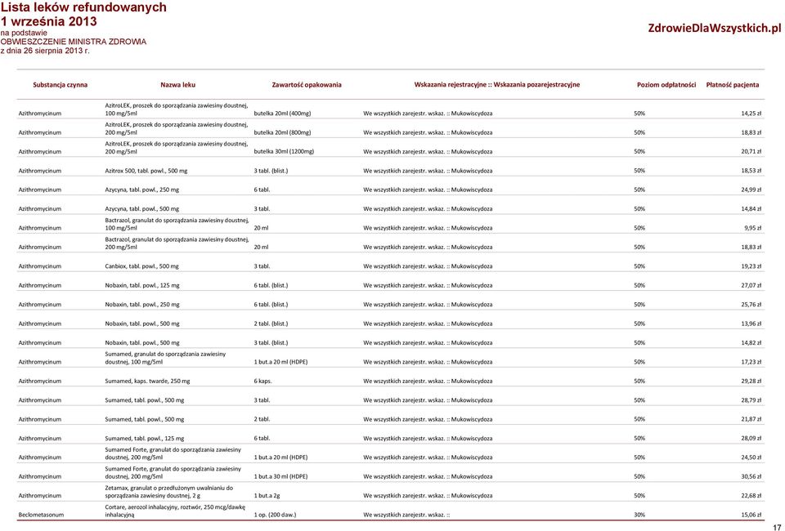
Task: Click the 30% payment level cell
Action: point(639,515)
